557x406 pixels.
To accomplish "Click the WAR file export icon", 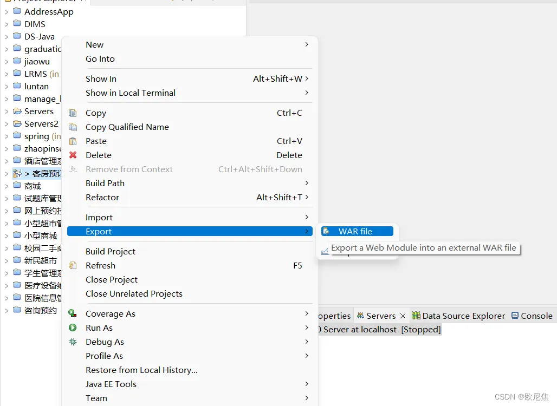I will (x=326, y=232).
